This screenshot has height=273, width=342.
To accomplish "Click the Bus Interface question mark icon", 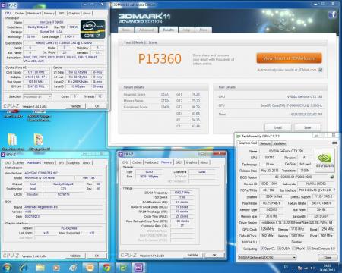I will coord(334,190).
